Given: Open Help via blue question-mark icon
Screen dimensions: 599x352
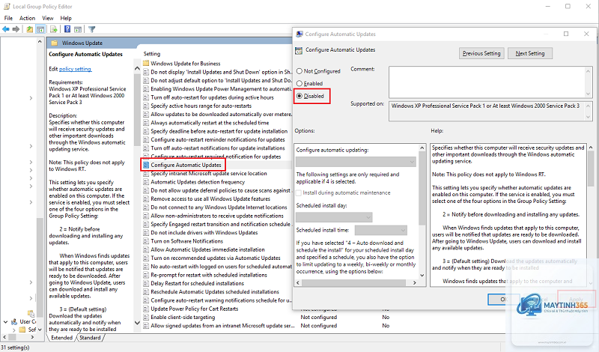Looking at the screenshot, I should tap(67, 29).
